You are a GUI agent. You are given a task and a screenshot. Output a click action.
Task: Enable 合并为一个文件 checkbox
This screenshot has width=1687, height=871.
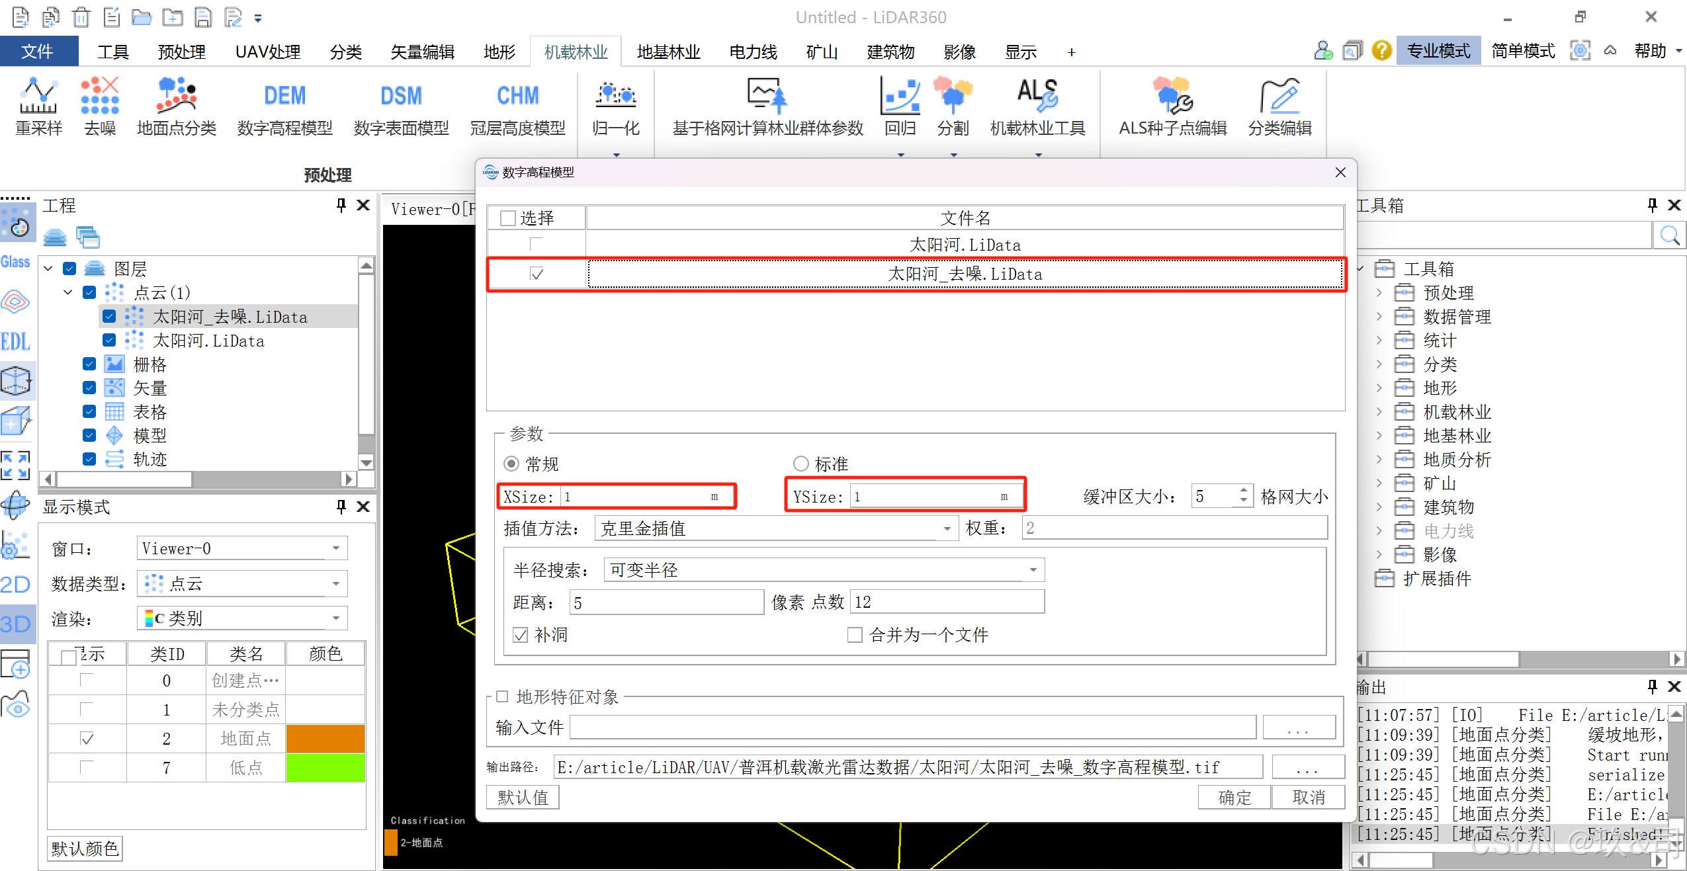click(855, 635)
